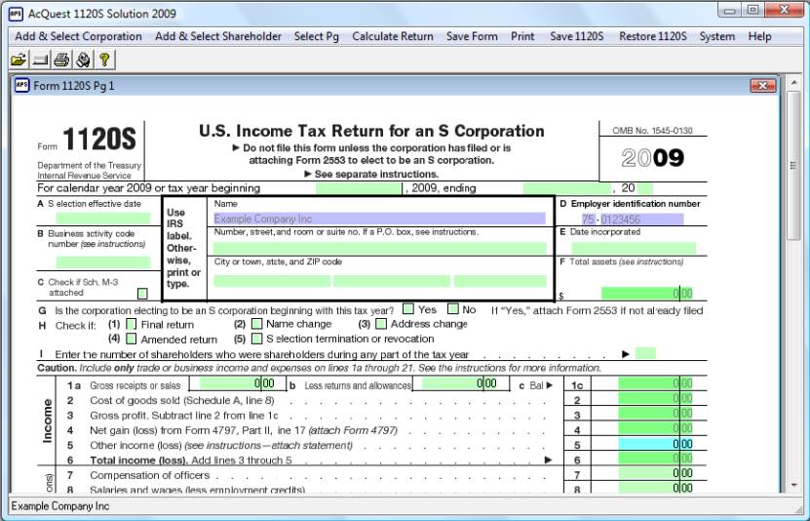Click the City or town field
810x521 pixels.
pos(272,281)
